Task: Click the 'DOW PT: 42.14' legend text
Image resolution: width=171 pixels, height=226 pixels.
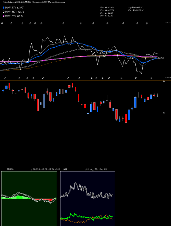Action: point(14,16)
